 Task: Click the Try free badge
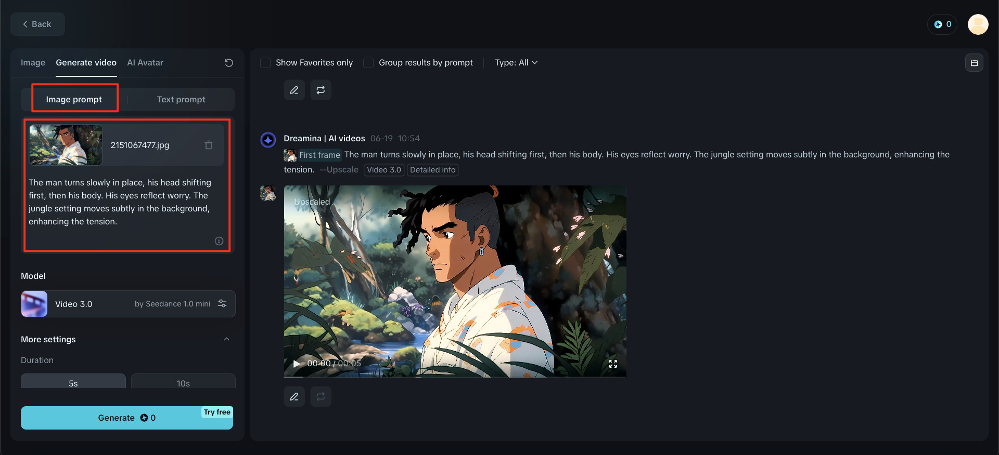[x=217, y=412]
